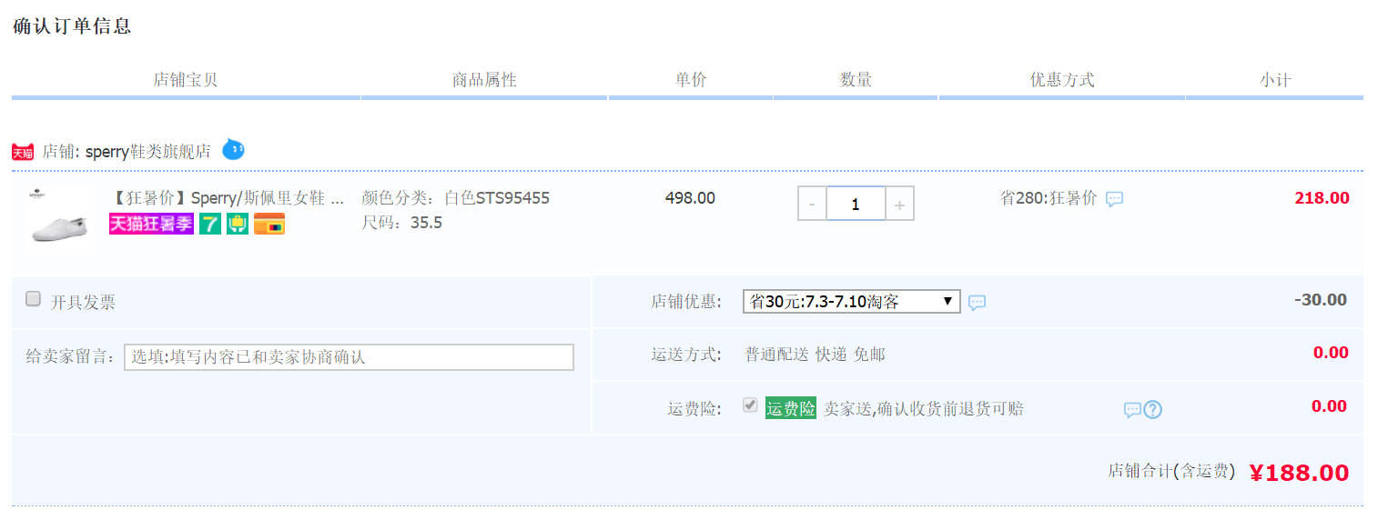Open Wangwang chat with sperry鞋类旗舰店
This screenshot has height=510, width=1378.
point(234,149)
